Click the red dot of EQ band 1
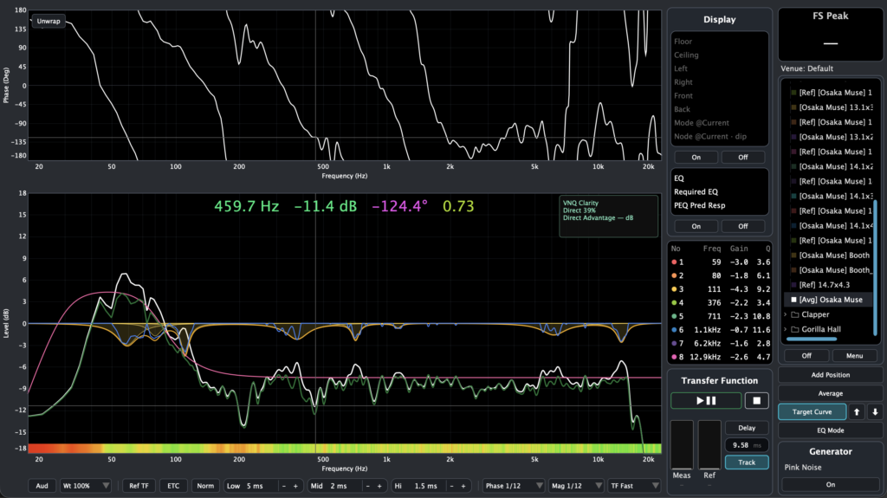 point(674,262)
